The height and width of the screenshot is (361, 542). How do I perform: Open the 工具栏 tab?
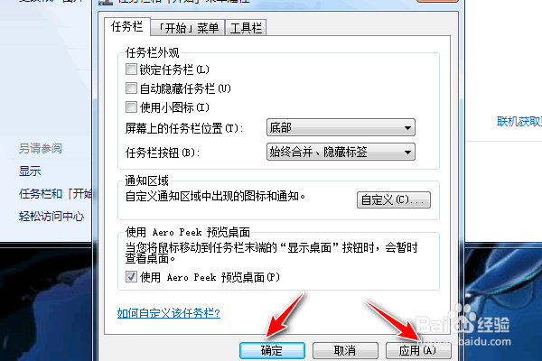[x=246, y=28]
